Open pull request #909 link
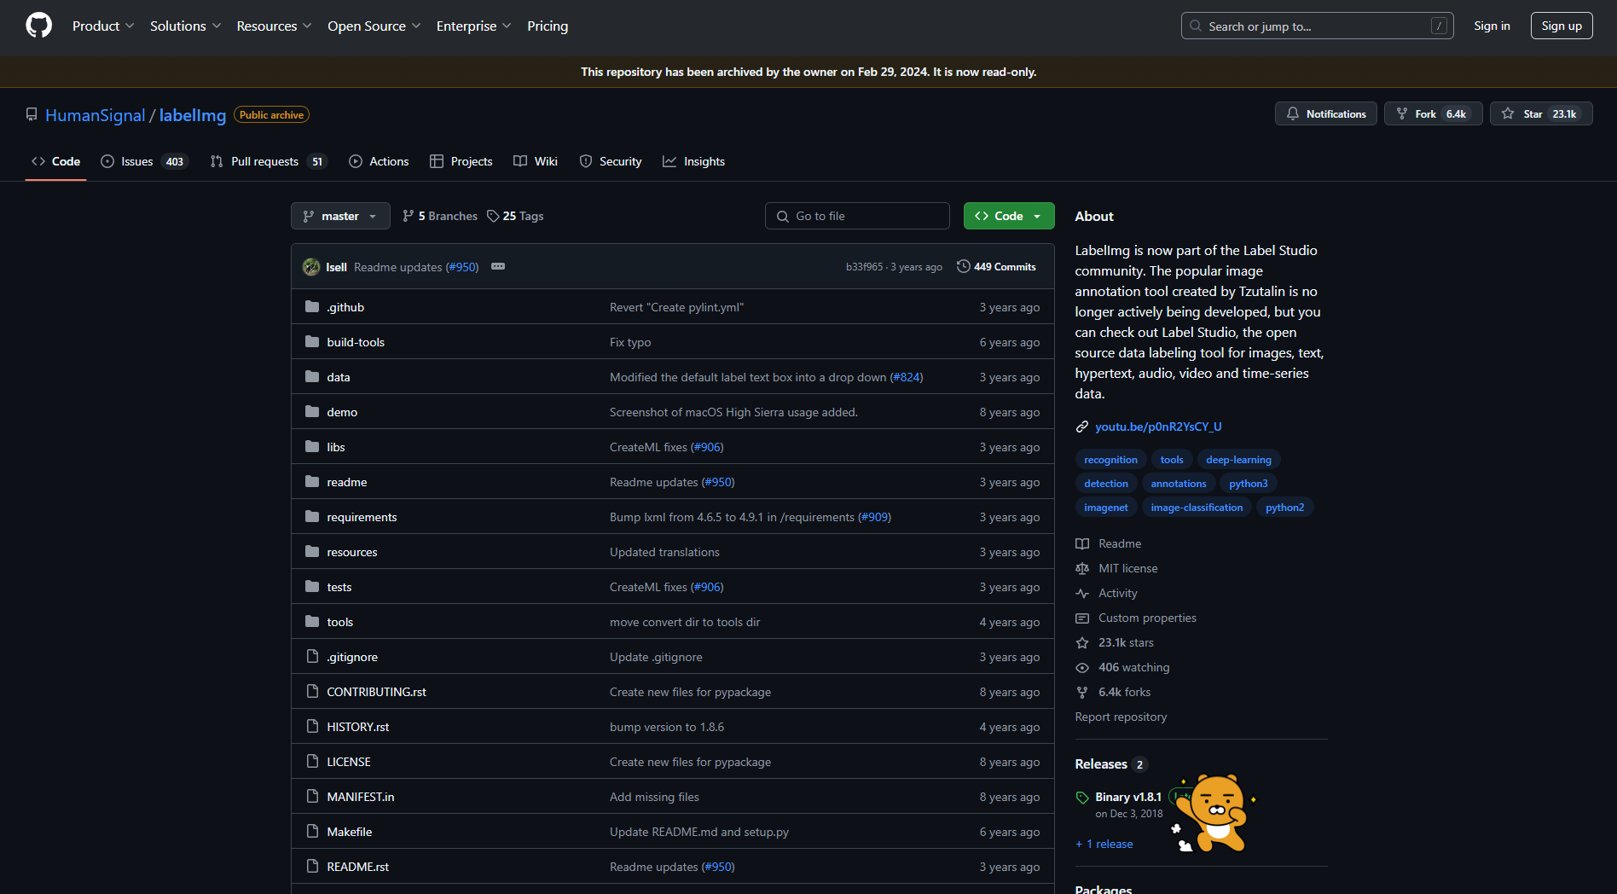 tap(874, 517)
